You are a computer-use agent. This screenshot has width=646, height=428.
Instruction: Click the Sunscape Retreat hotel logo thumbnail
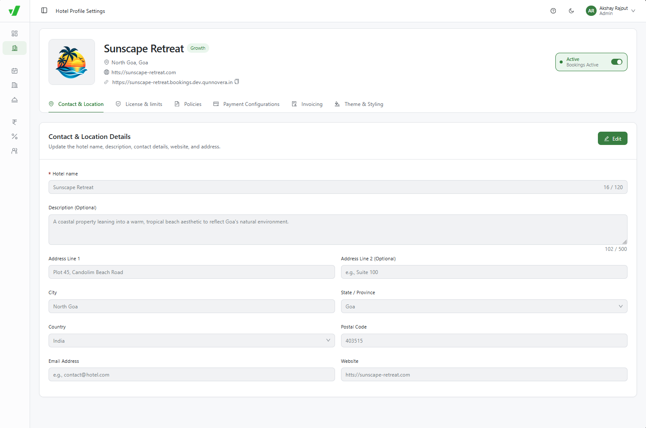pos(72,62)
